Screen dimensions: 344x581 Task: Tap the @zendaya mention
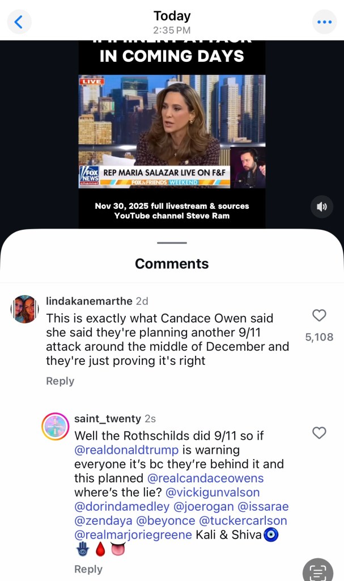click(x=103, y=521)
